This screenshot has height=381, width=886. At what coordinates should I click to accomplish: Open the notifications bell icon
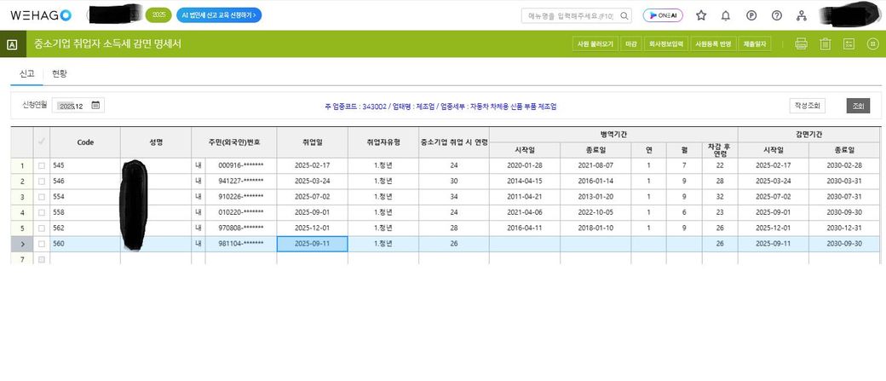pos(726,15)
